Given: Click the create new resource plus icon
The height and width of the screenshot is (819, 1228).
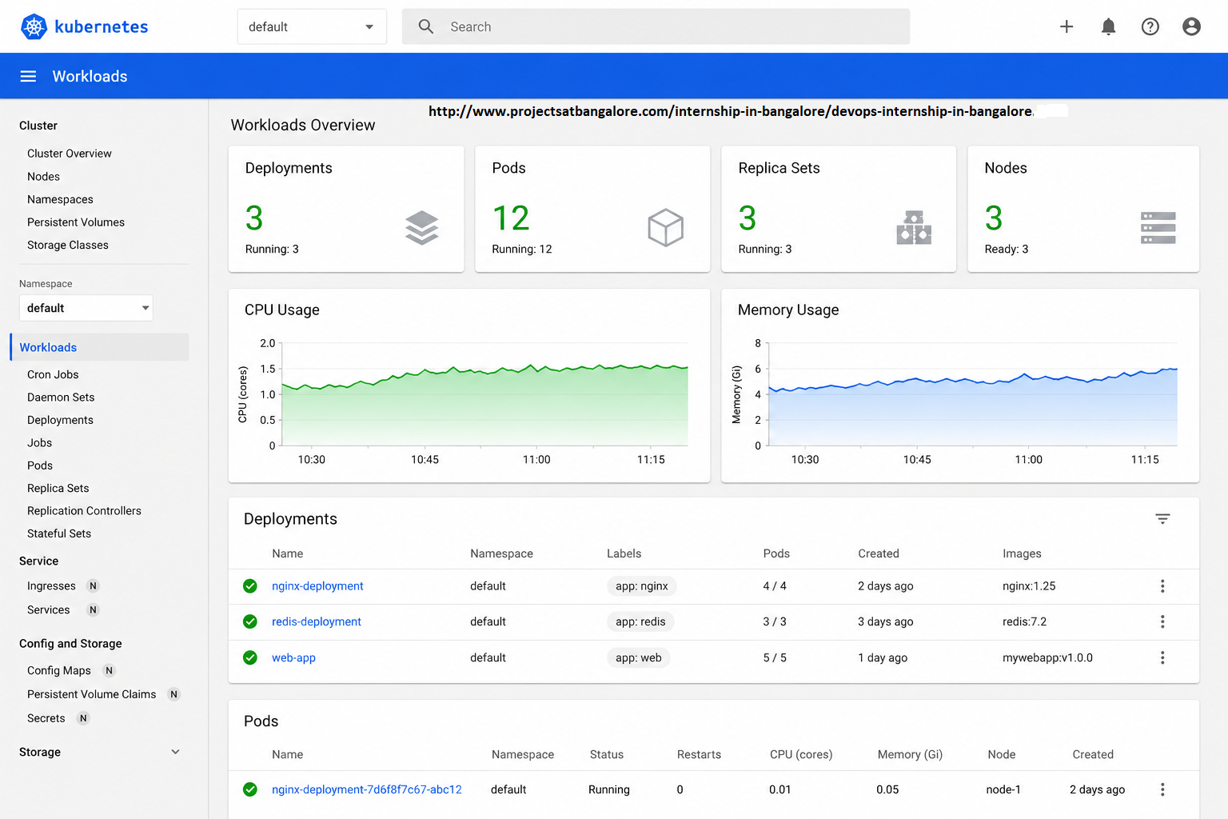Looking at the screenshot, I should pyautogui.click(x=1067, y=26).
